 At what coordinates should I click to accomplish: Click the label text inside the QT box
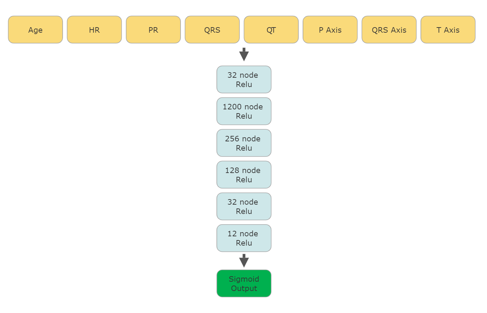pos(271,30)
